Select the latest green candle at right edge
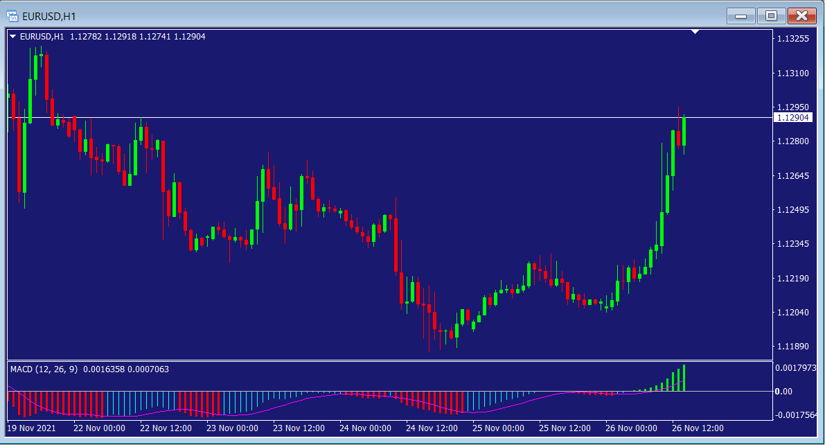The height and width of the screenshot is (445, 825). [684, 131]
